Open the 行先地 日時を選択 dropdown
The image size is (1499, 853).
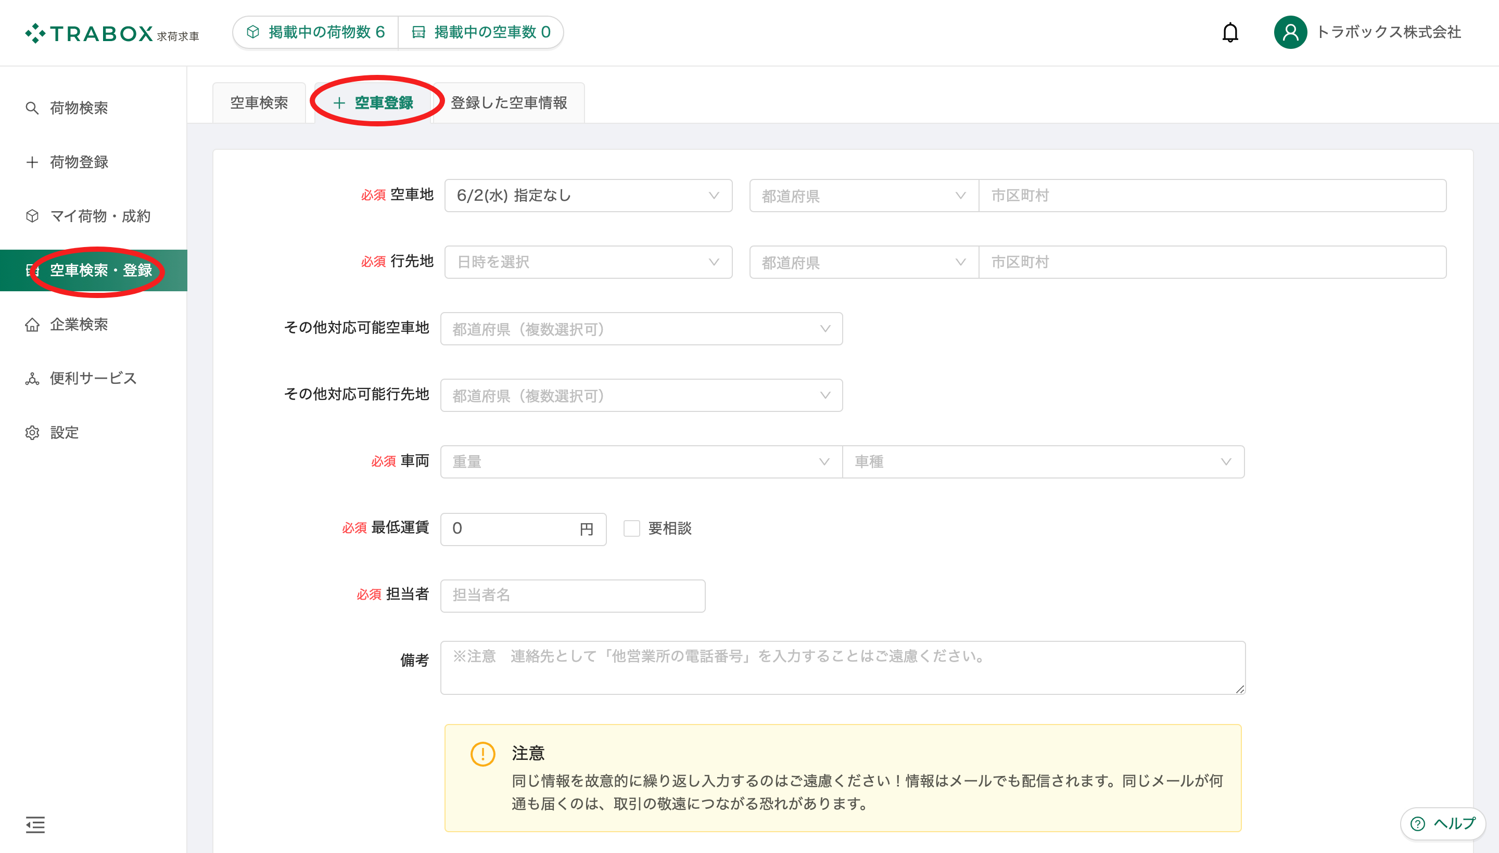(588, 262)
